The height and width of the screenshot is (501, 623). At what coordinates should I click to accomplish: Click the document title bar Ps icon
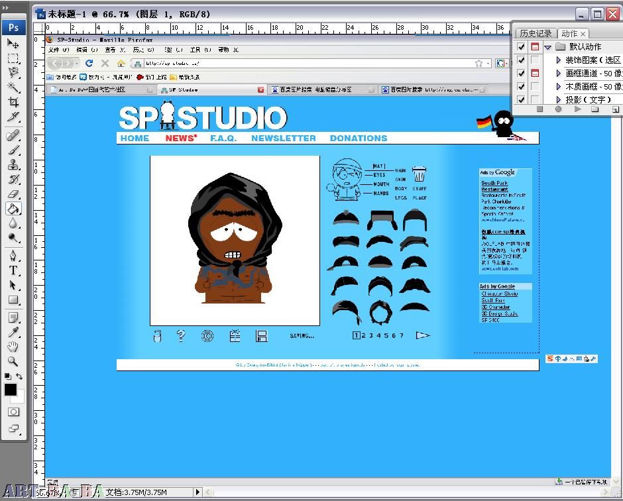pyautogui.click(x=40, y=15)
